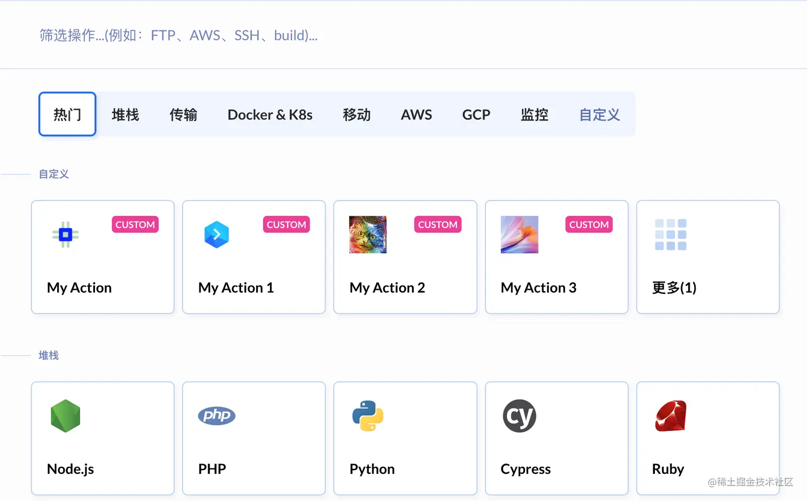The image size is (807, 501).
Task: Add the PHP action by its label
Action: click(x=212, y=469)
